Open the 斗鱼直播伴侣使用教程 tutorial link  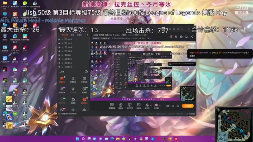pos(68,114)
